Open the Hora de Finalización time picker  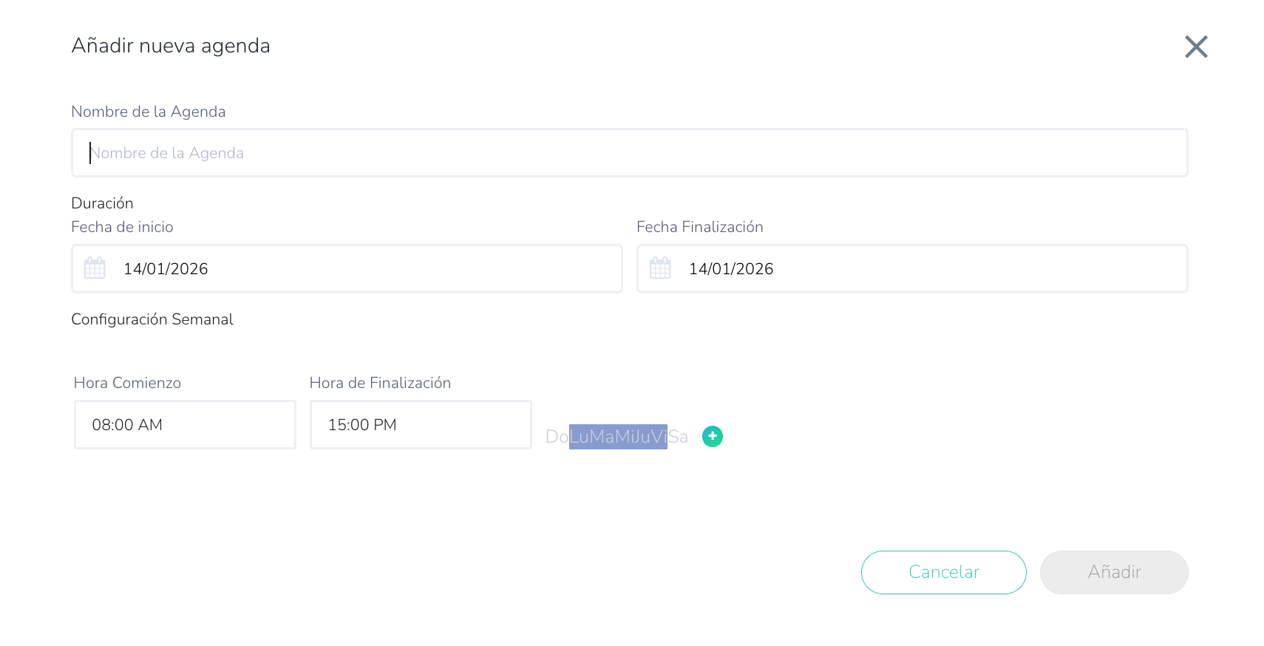421,425
